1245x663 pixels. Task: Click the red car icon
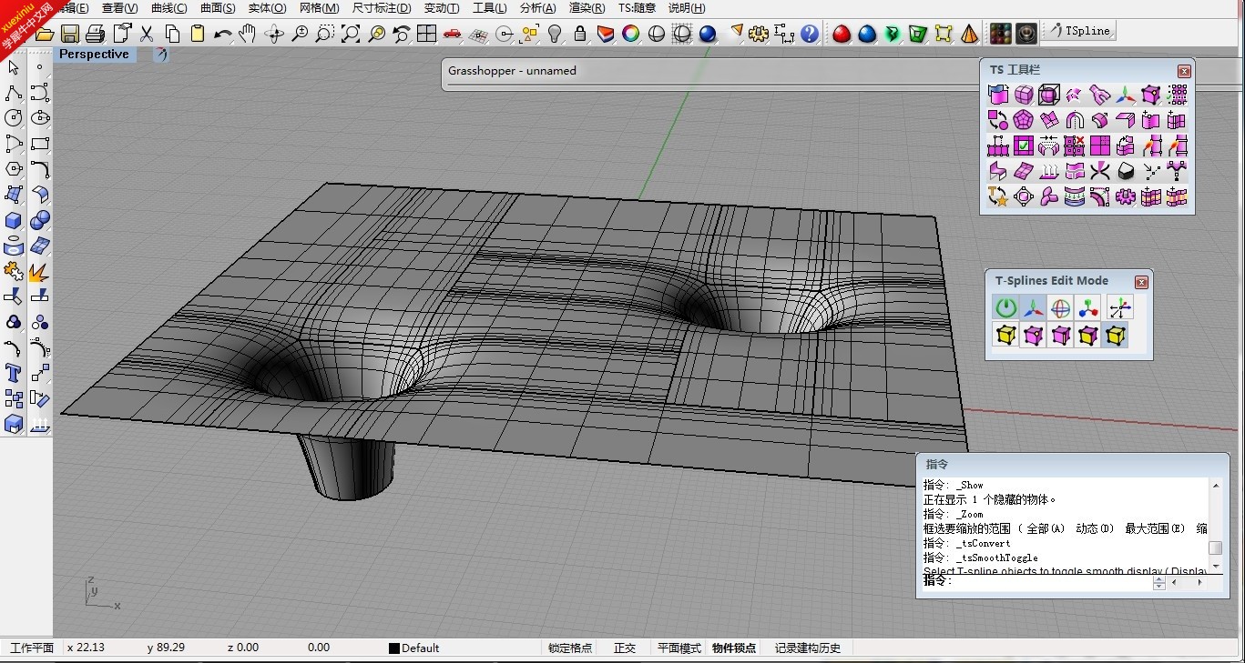click(453, 35)
